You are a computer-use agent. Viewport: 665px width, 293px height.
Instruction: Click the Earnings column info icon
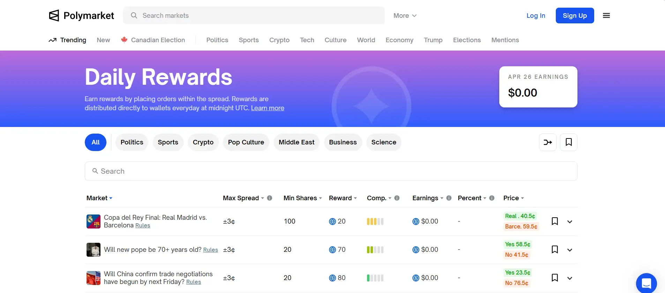449,198
